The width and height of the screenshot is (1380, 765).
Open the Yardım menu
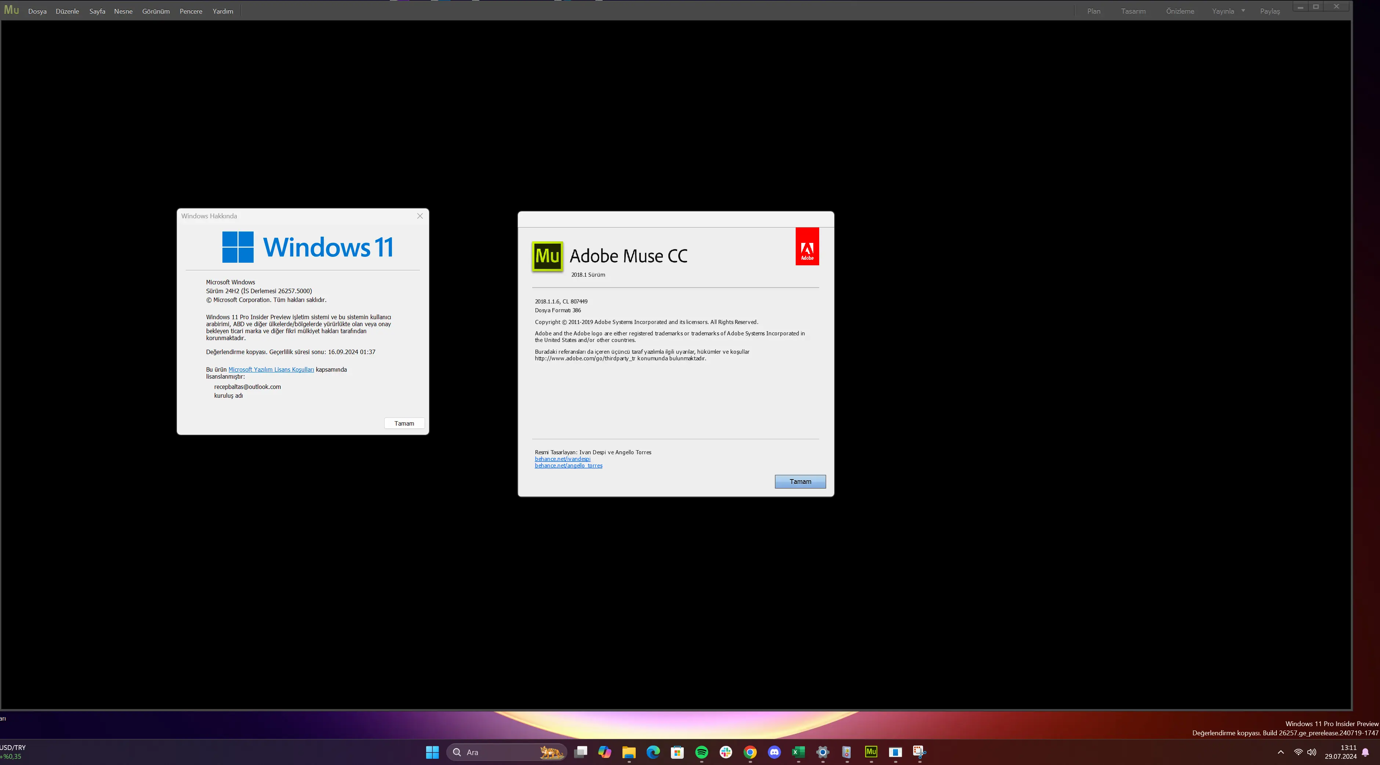tap(223, 11)
